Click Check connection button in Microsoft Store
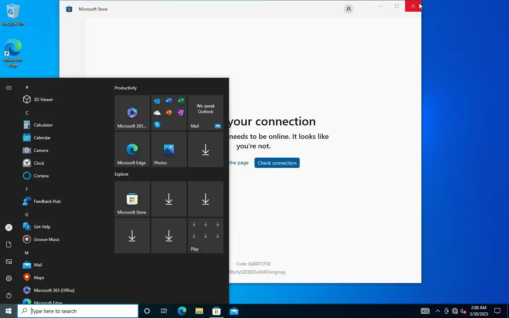The width and height of the screenshot is (509, 318). [x=277, y=163]
